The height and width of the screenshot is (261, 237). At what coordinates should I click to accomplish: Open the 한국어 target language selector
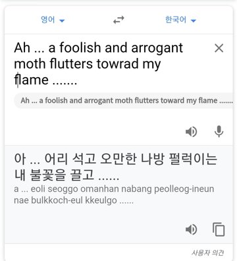click(x=180, y=20)
